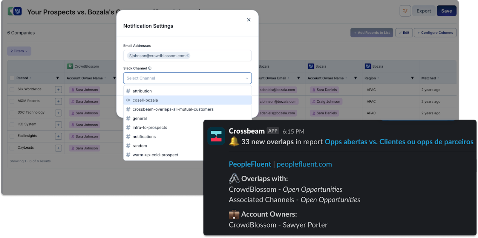Click the Edit button
The width and height of the screenshot is (478, 238).
click(404, 33)
